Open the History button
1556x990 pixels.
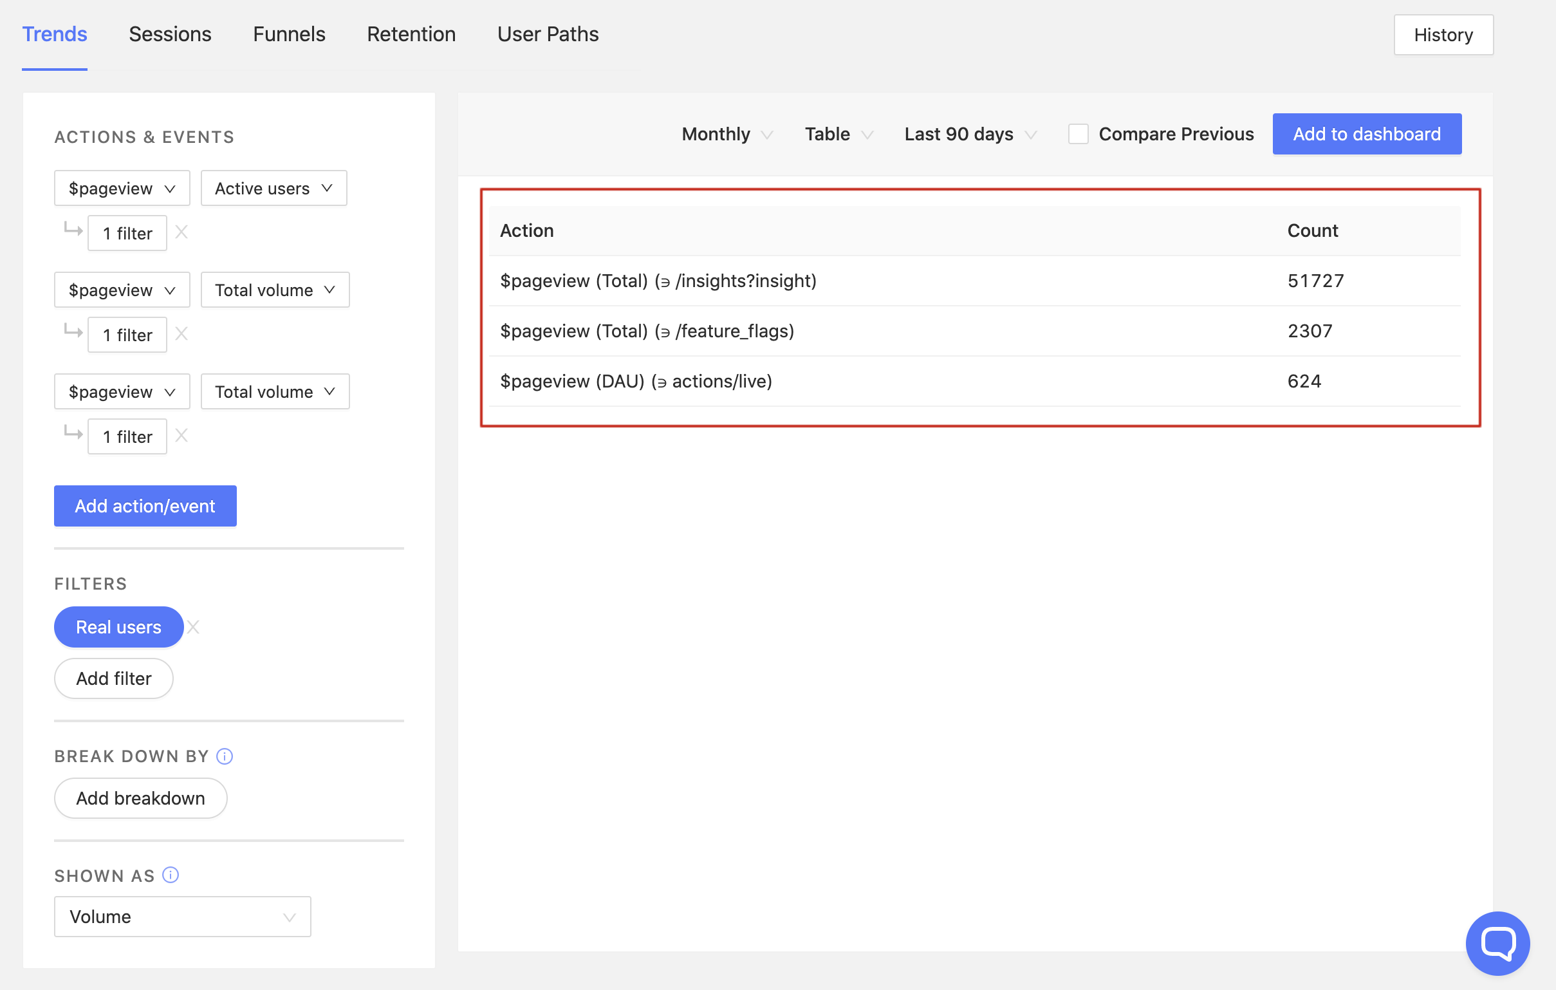1443,34
